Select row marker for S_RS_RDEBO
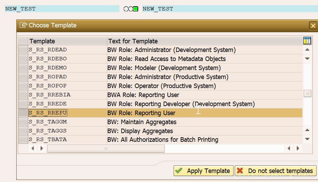Image resolution: width=318 pixels, height=182 pixels. click(23, 59)
